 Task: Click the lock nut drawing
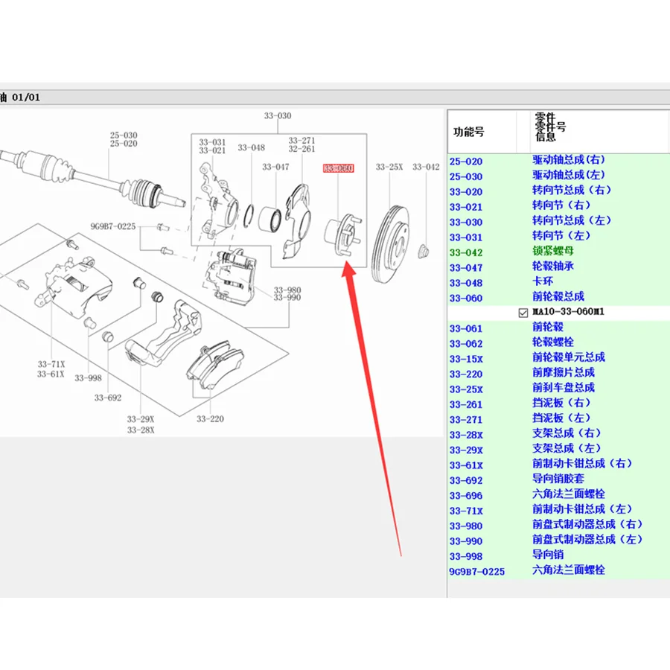pyautogui.click(x=423, y=252)
